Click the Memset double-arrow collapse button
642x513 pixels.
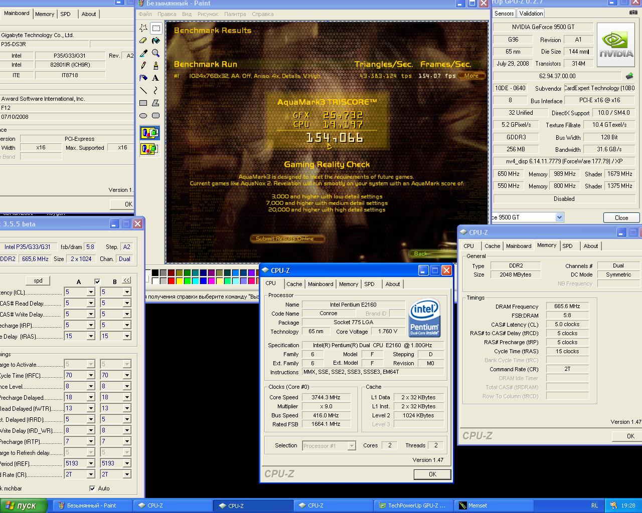pyautogui.click(x=126, y=281)
